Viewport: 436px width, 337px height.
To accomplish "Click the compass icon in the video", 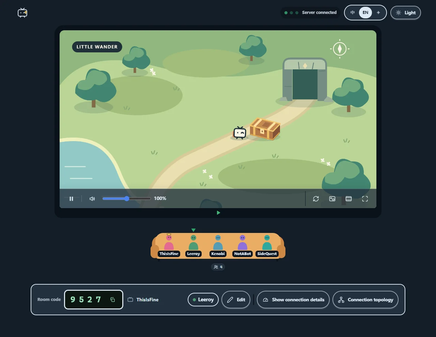I will [x=340, y=49].
